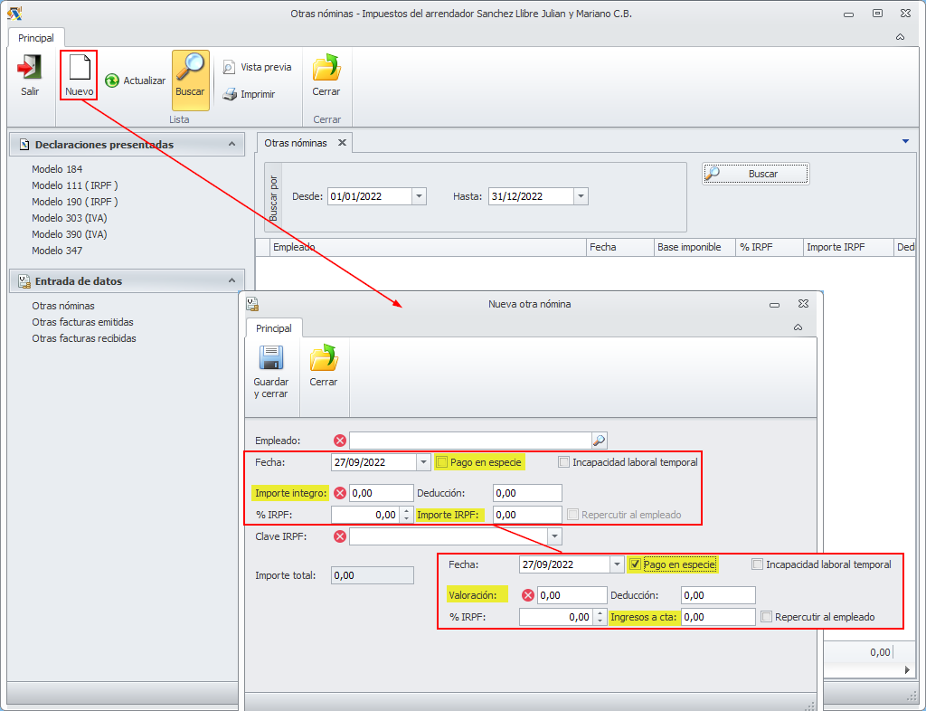The height and width of the screenshot is (711, 926).
Task: Click the error icon beside Empleado
Action: pos(340,441)
